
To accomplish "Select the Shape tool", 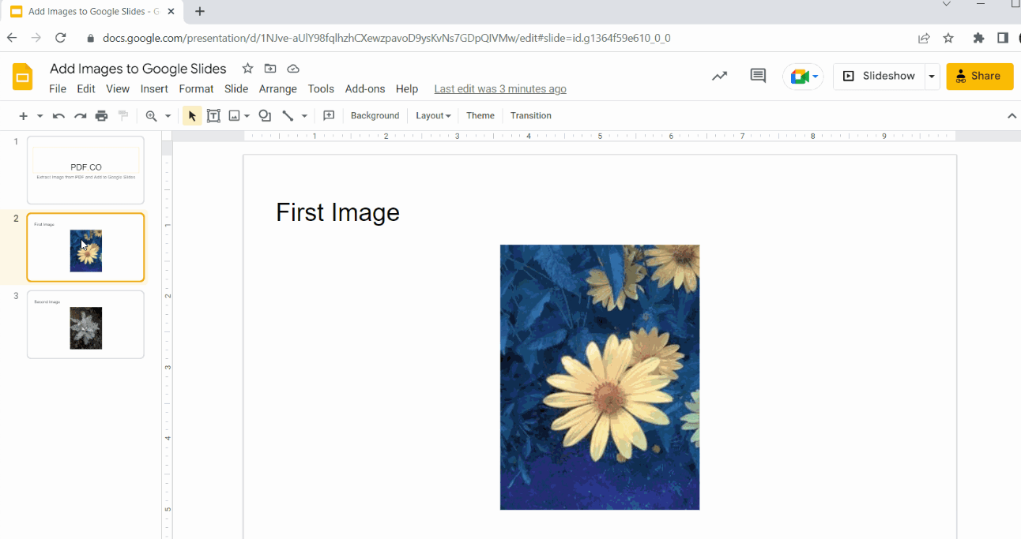I will pos(265,116).
